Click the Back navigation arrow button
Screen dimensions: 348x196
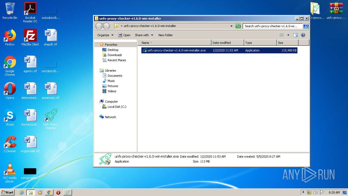click(x=99, y=26)
